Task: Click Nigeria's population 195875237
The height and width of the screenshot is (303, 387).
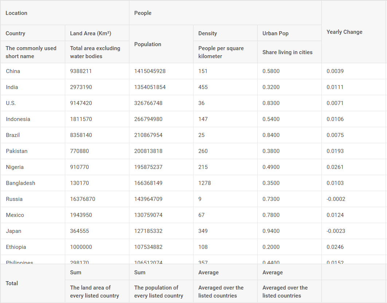Action: (x=161, y=167)
